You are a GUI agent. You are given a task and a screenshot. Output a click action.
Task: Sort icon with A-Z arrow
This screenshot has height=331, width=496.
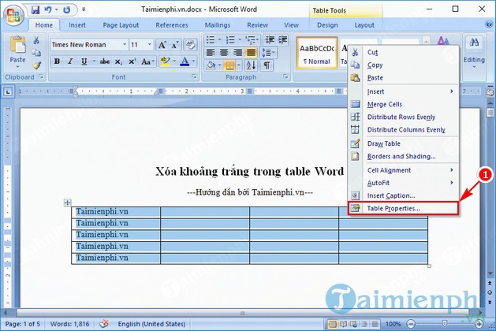251,65
